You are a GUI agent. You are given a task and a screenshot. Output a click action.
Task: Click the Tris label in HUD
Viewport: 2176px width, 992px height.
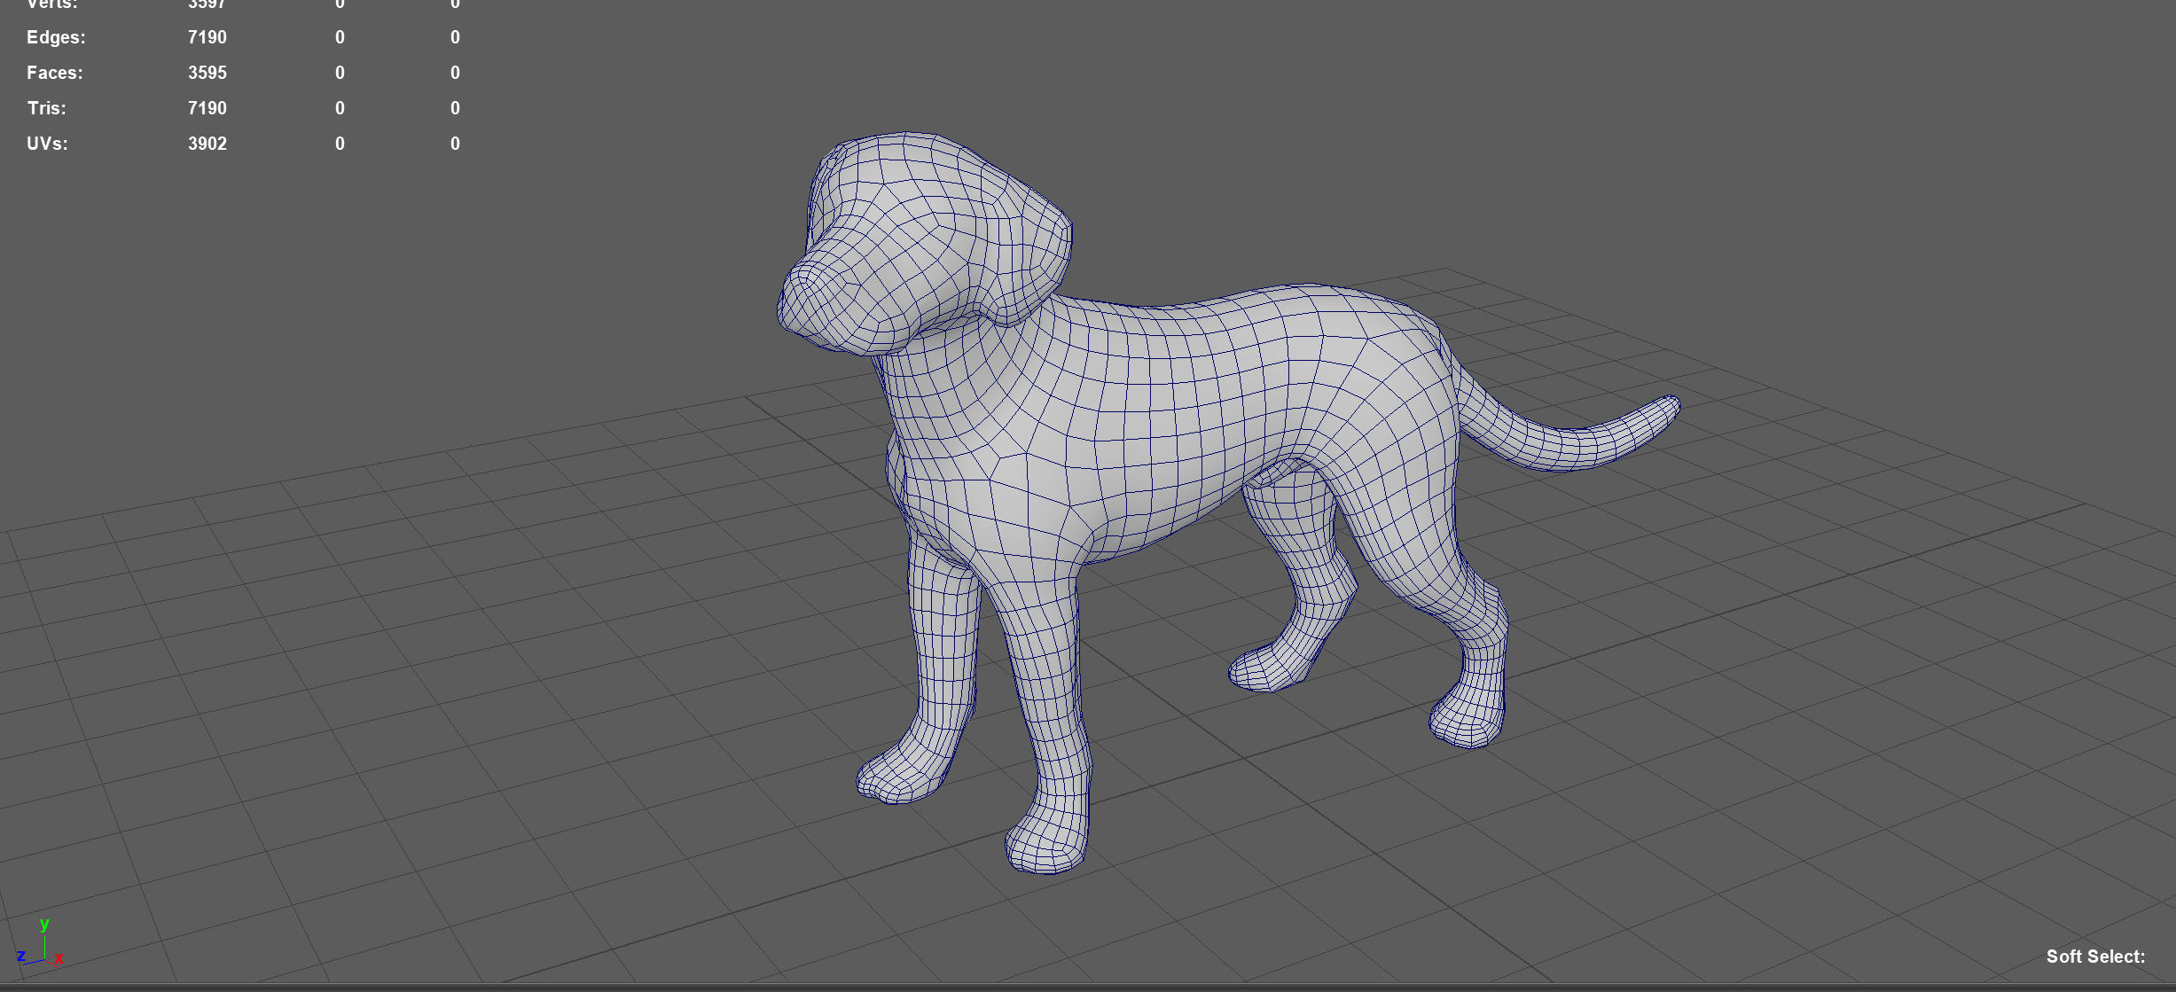(x=46, y=108)
